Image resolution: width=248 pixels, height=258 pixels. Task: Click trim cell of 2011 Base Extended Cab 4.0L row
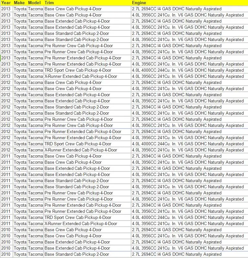87,175
